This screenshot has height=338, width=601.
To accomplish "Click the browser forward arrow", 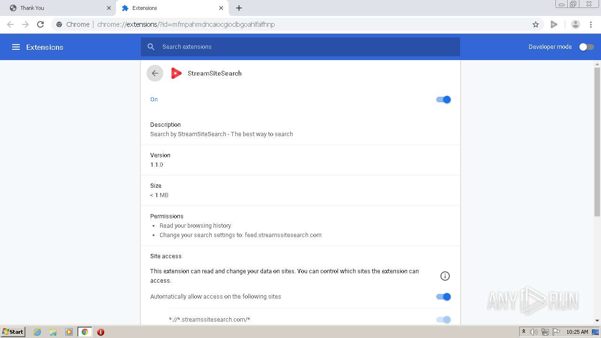I will (25, 24).
